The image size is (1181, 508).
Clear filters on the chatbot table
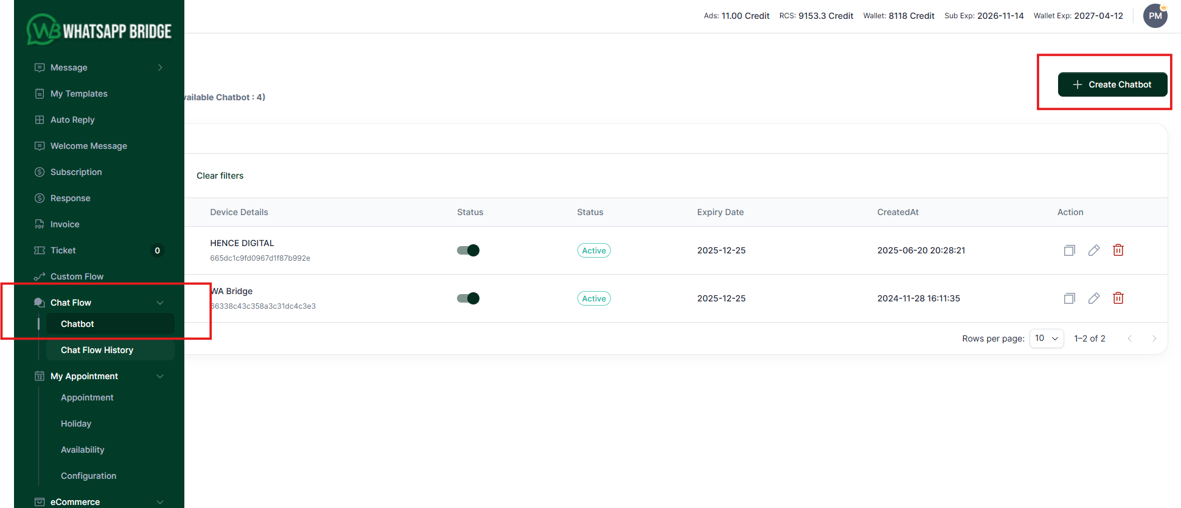tap(220, 176)
